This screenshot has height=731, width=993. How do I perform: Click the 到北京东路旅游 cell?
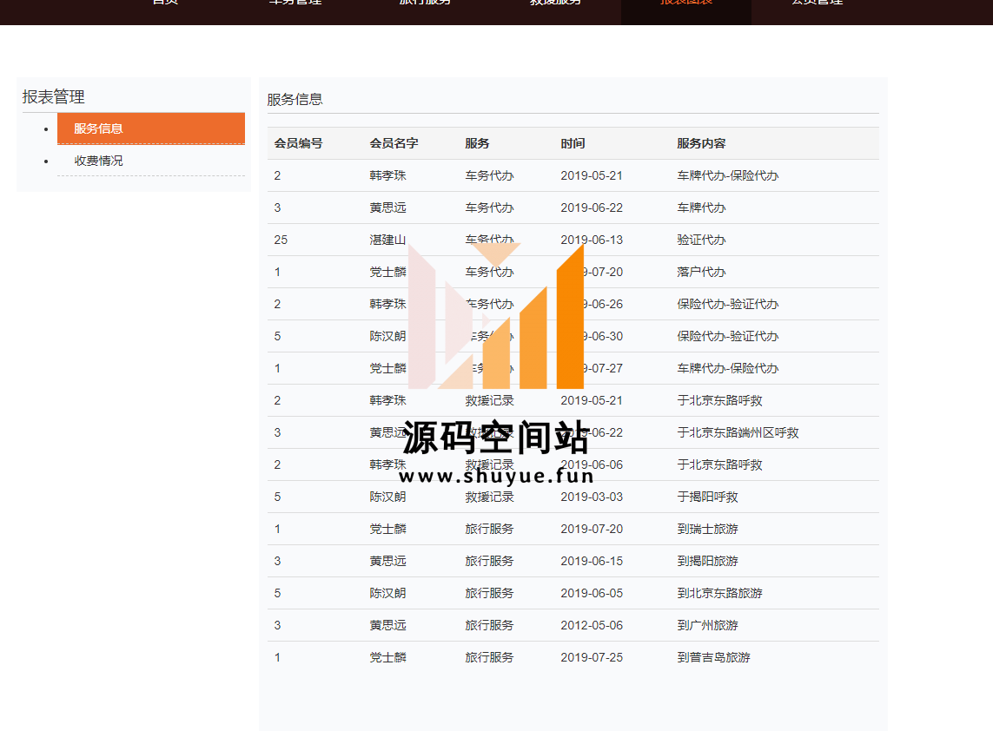click(x=719, y=593)
